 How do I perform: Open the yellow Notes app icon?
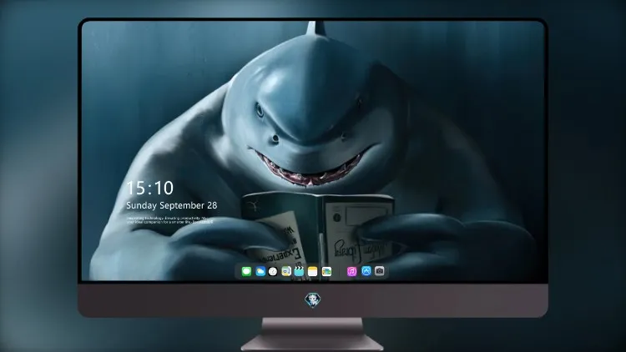(x=313, y=271)
